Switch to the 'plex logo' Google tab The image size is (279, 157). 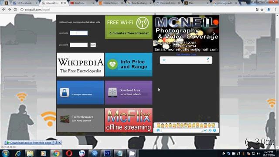(225, 3)
